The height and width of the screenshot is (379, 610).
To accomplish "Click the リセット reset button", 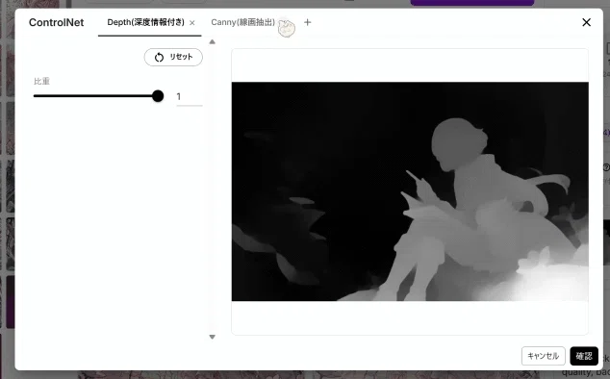I will click(x=173, y=57).
